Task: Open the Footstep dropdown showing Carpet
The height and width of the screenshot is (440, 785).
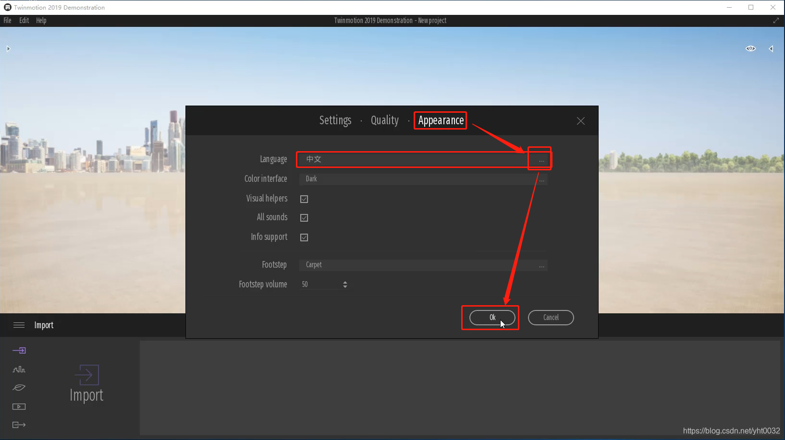Action: pyautogui.click(x=423, y=265)
